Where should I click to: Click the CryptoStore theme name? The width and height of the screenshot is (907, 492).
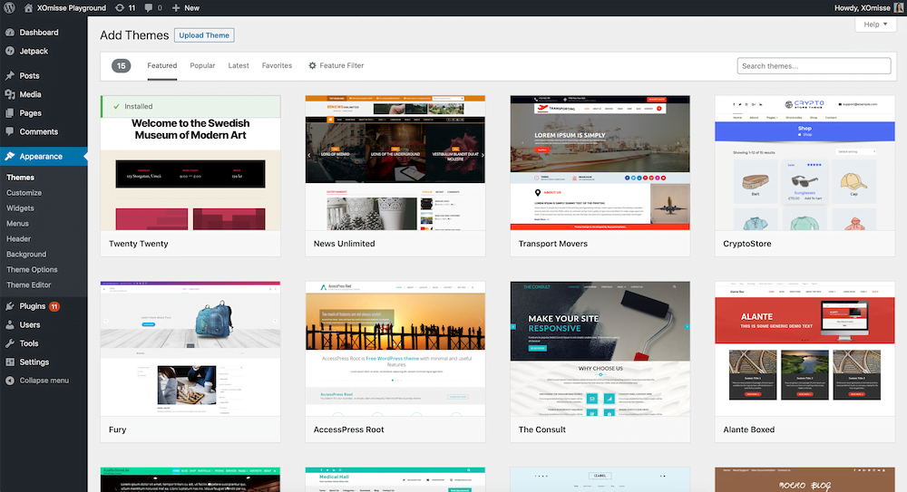point(746,244)
